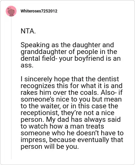Screen dimensions: 135x165
Task: Click the line "someone's nice to you but mean"
Action: pyautogui.click(x=71, y=99)
